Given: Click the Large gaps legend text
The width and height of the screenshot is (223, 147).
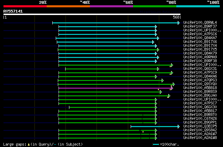Looking at the screenshot, I should pyautogui.click(x=15, y=144).
